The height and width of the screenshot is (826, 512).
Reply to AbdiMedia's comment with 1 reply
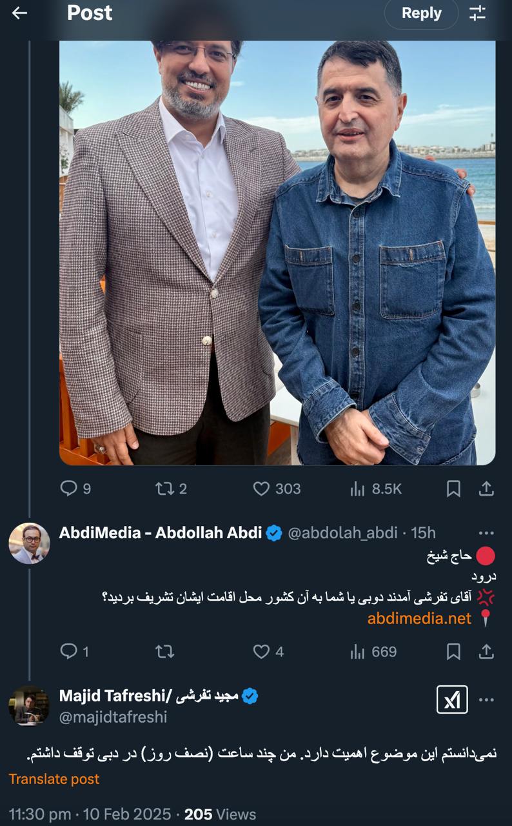pos(74,652)
